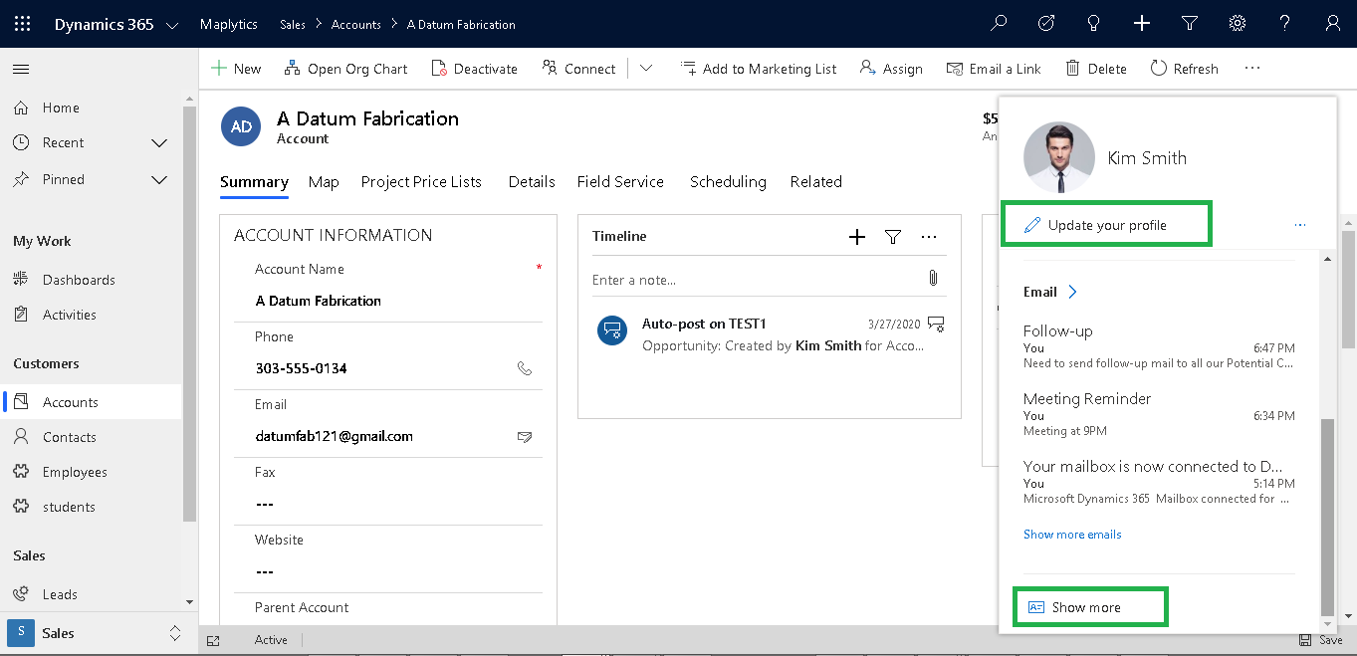Click the Timeline filter icon
The image size is (1357, 656).
[893, 236]
